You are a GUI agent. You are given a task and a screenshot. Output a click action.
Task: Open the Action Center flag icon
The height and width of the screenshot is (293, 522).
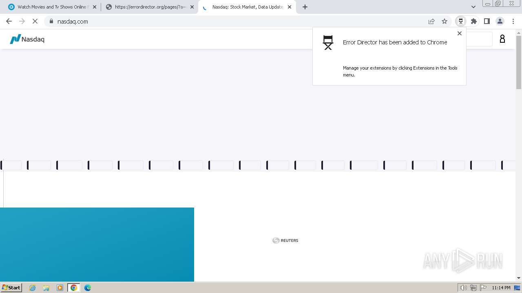pos(483,288)
